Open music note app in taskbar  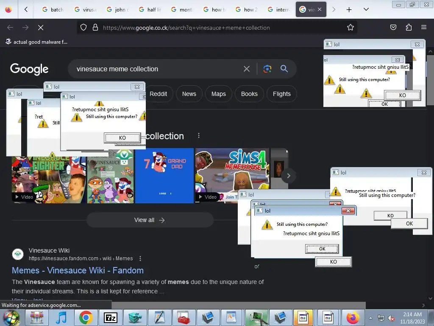point(61,318)
